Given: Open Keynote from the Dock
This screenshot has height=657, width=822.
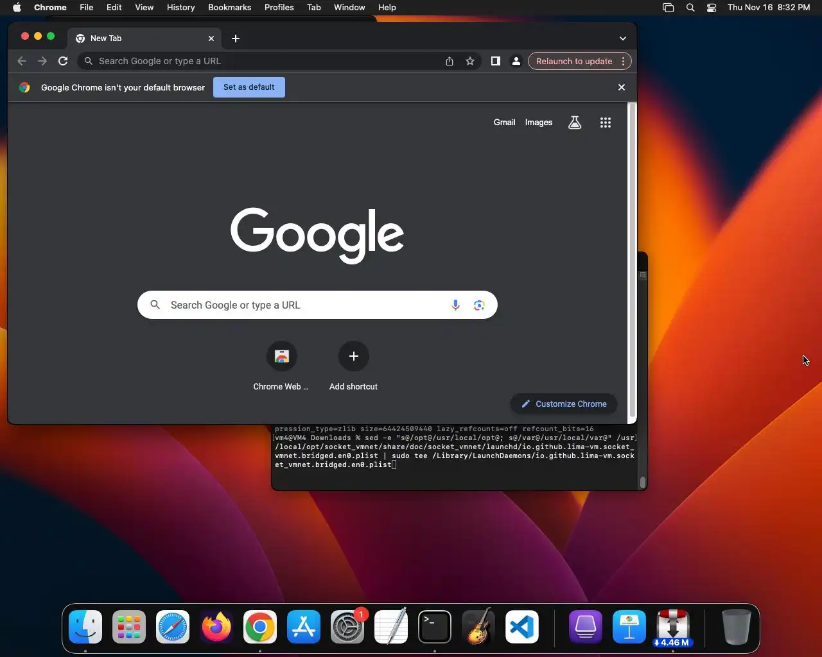Looking at the screenshot, I should point(629,627).
